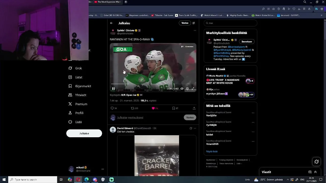Open account menu dots next to mikedi
The image size is (326, 183).
coord(103,169)
